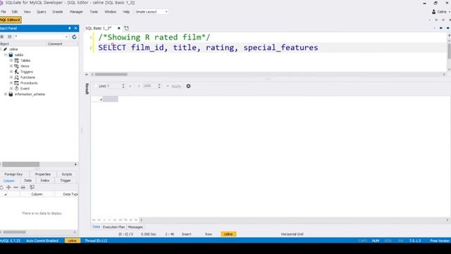Expand the Triggers node
451x254 pixels.
tap(11, 72)
